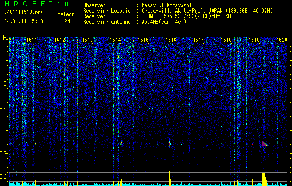
Task: Click the 1513 time marker
Action: (x=87, y=40)
